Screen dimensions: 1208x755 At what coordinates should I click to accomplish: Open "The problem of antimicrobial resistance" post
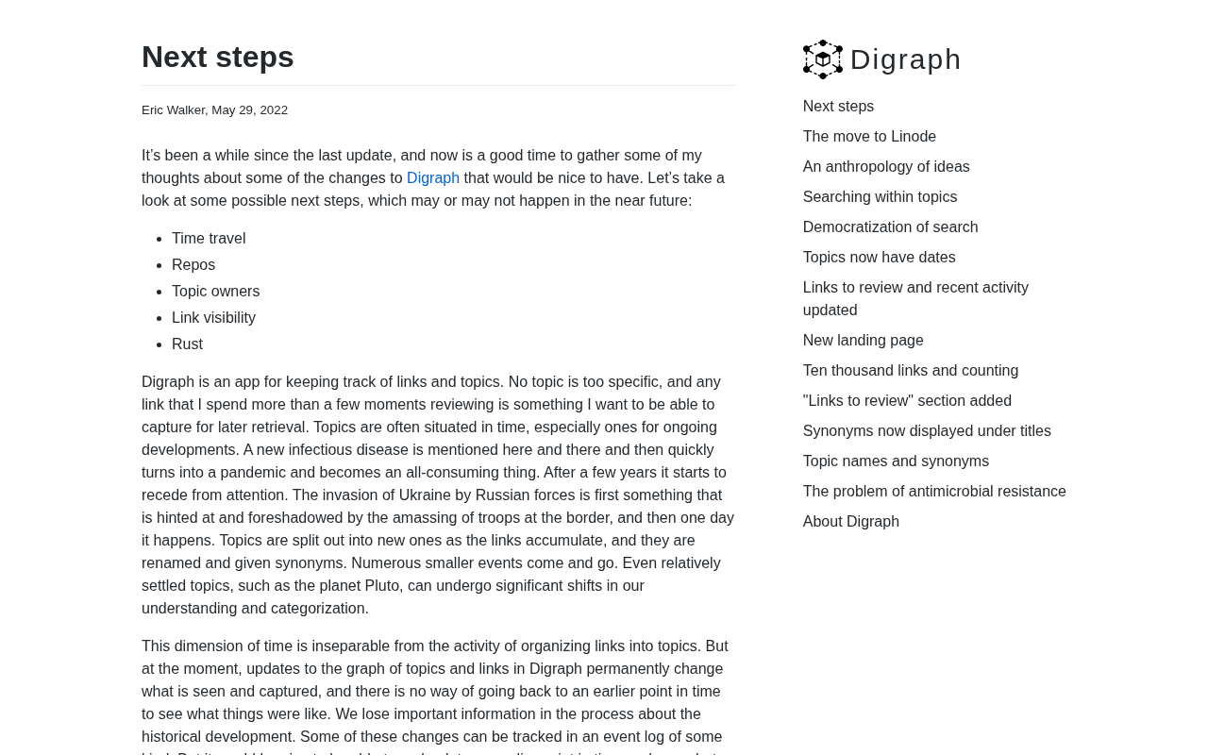tap(934, 492)
